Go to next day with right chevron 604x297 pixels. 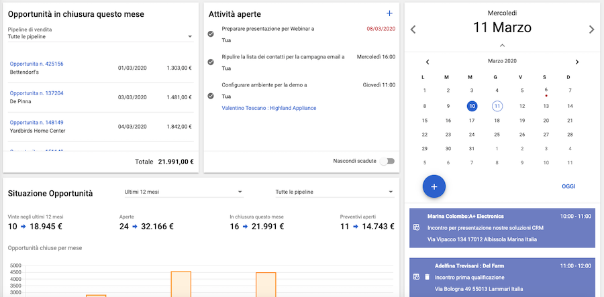(x=592, y=29)
